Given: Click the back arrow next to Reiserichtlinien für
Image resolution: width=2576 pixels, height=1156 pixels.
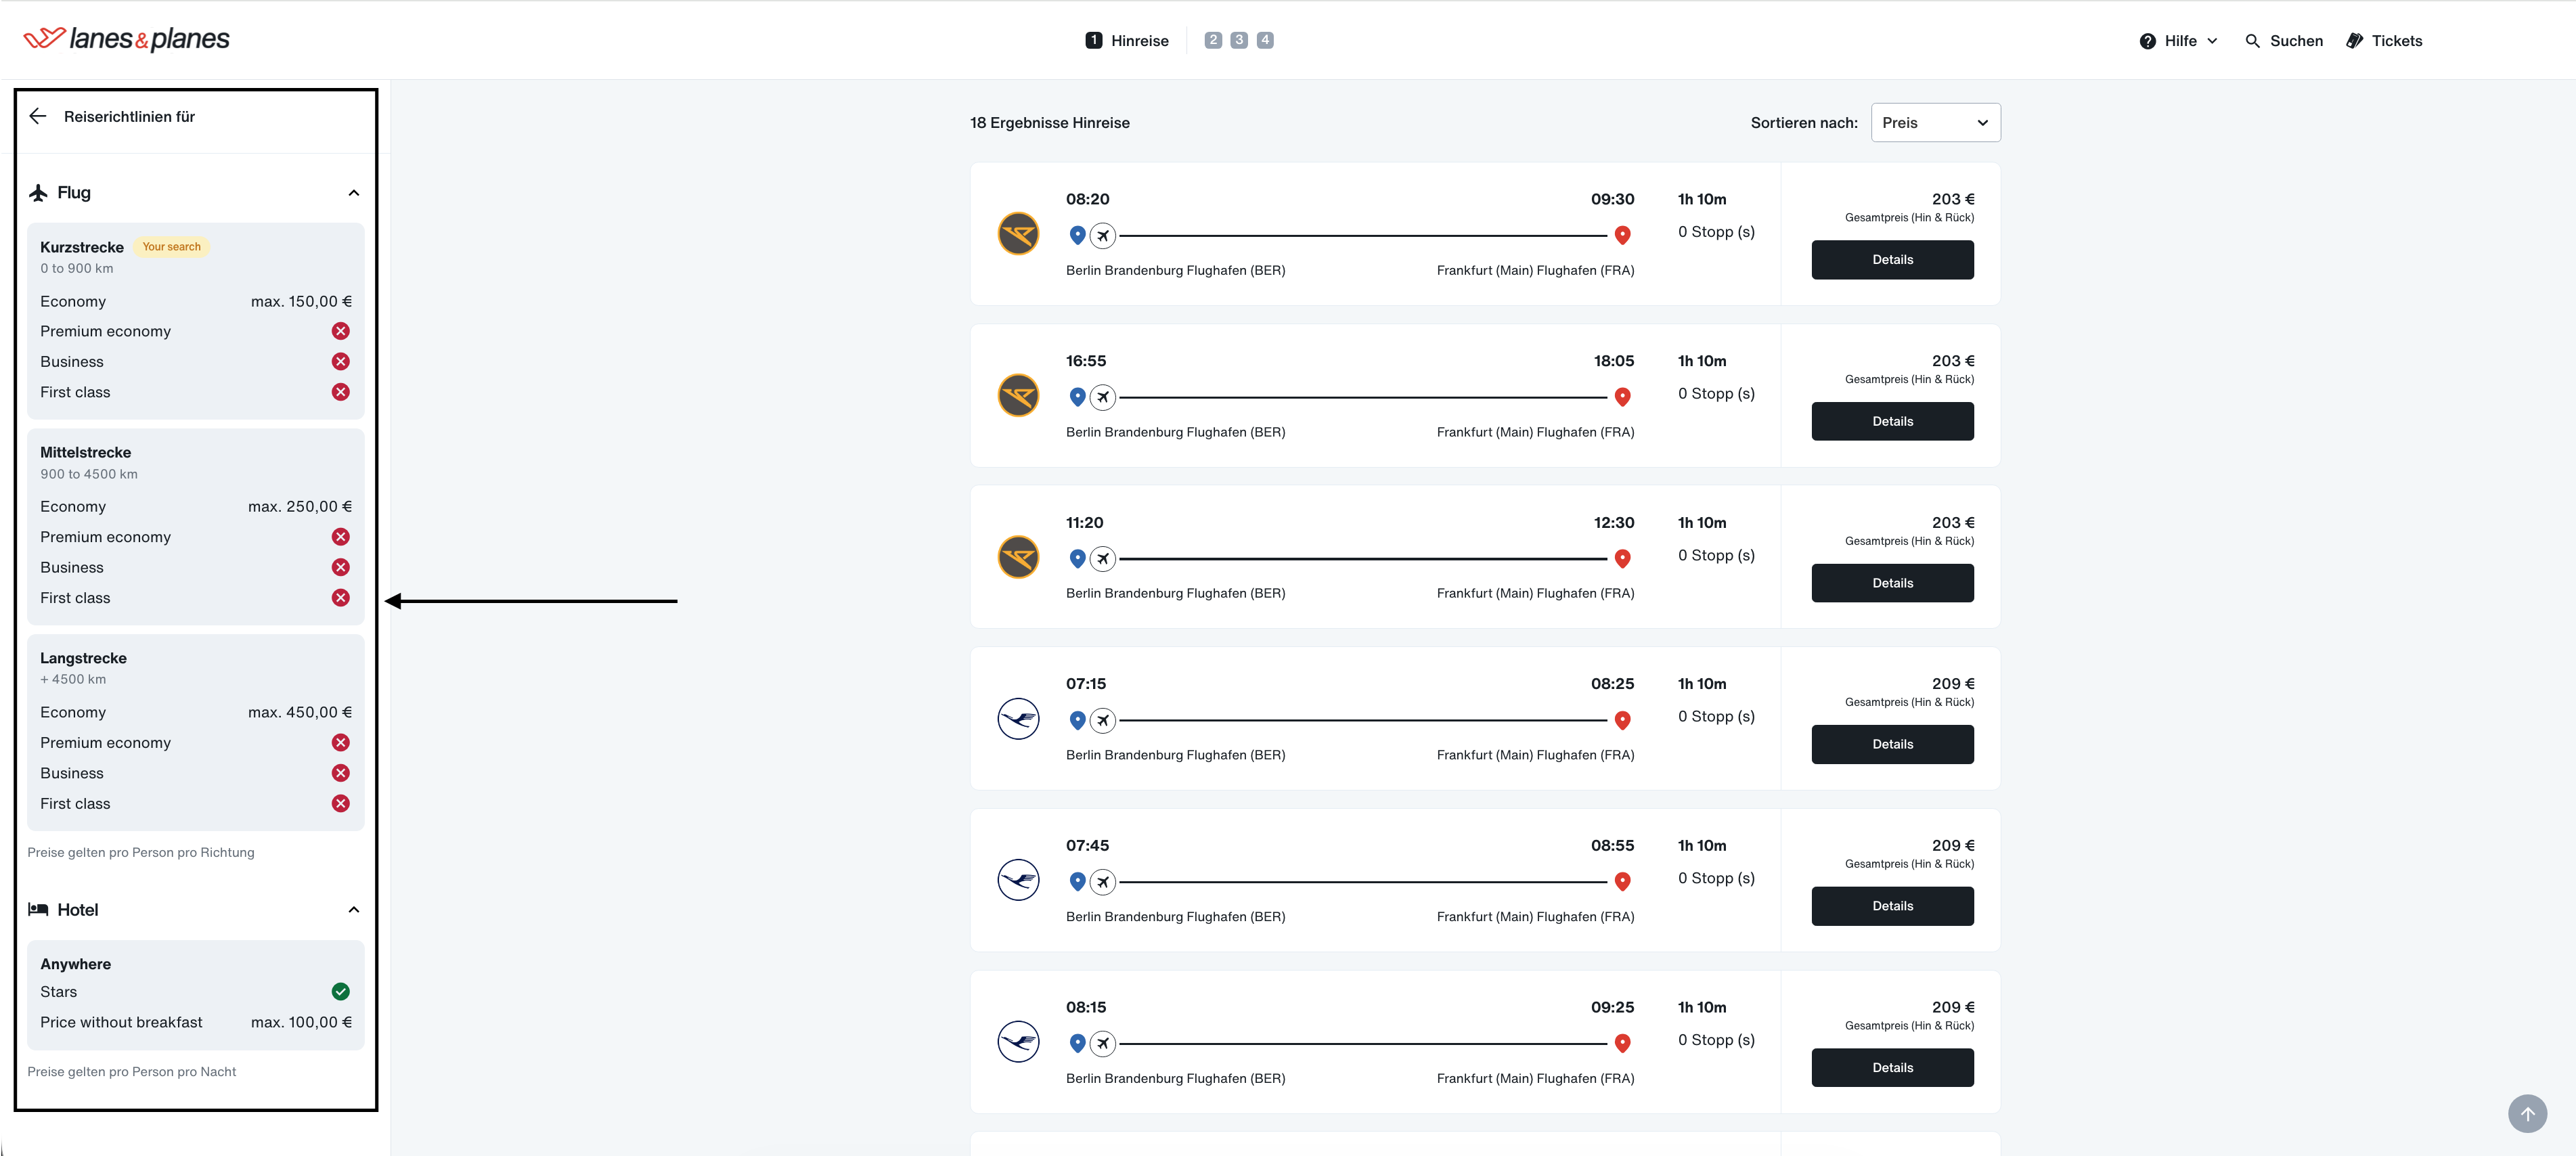Looking at the screenshot, I should [x=38, y=116].
